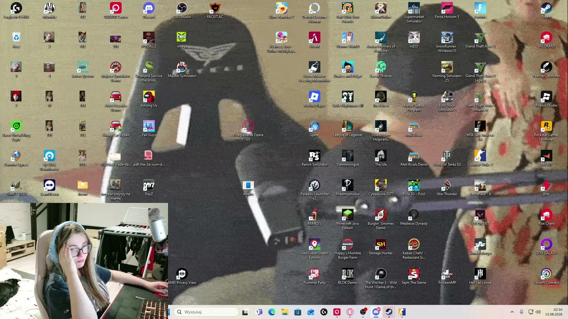Click the Cyberpunk 2077 desktop icon
568x319 pixels.
point(380,188)
